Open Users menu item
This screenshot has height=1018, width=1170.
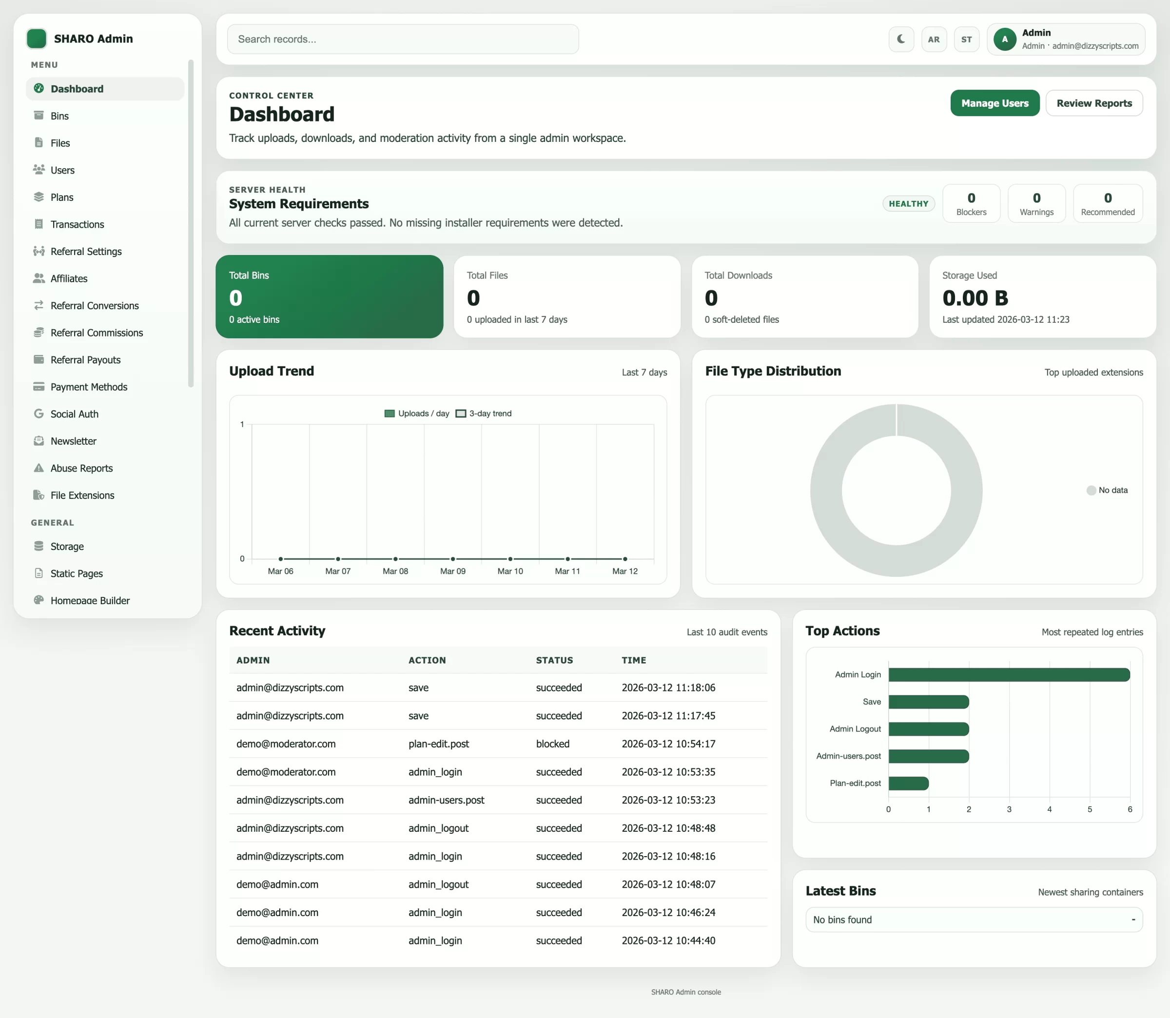105,170
